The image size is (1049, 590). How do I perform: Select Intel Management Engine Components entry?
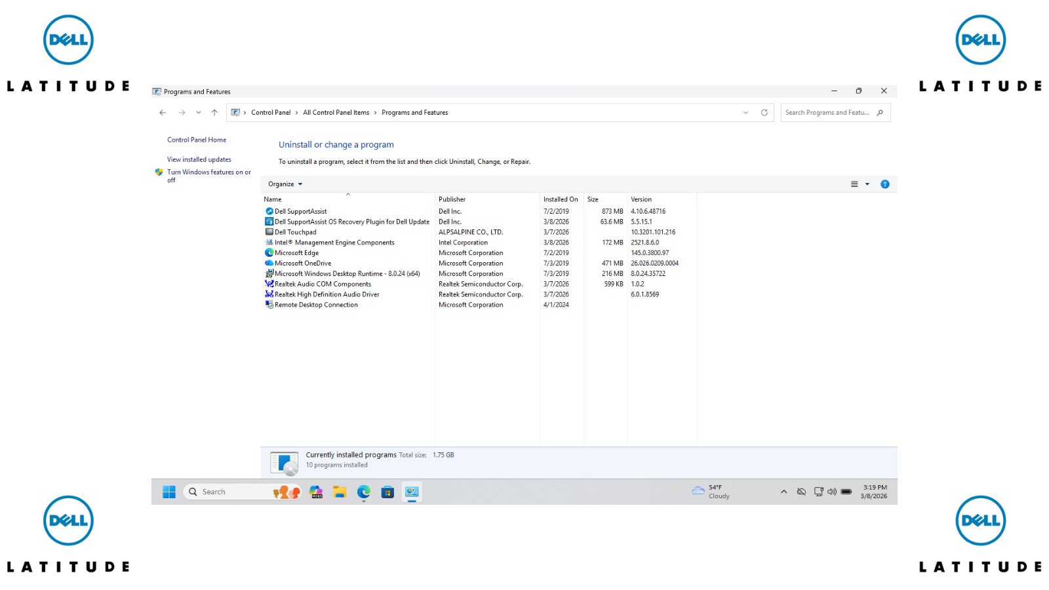334,243
